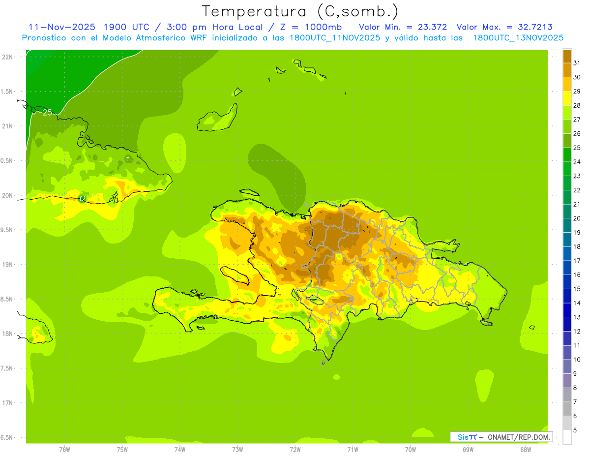590x456 pixels.
Task: Click the "76W" longitude label
Action: (64, 450)
